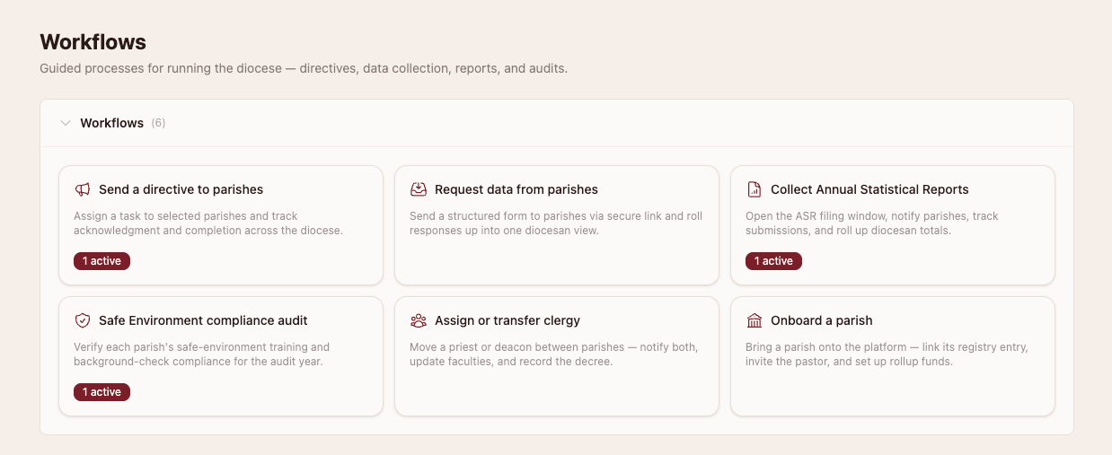Click the building icon for Onboard a parish
Screen dimensions: 1112x455
pos(755,320)
